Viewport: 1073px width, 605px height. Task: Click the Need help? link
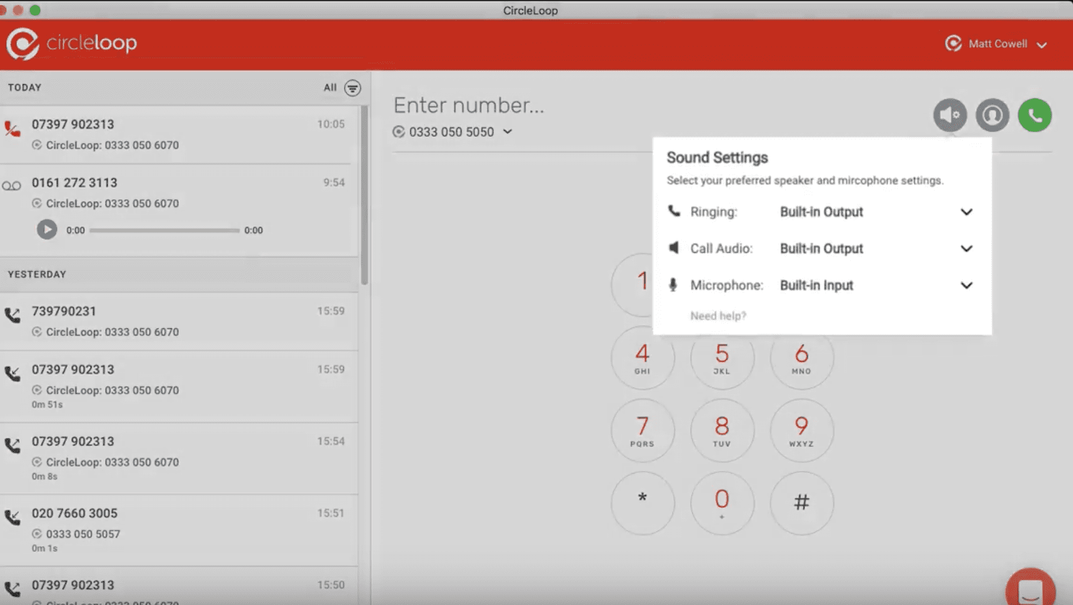[x=718, y=316]
